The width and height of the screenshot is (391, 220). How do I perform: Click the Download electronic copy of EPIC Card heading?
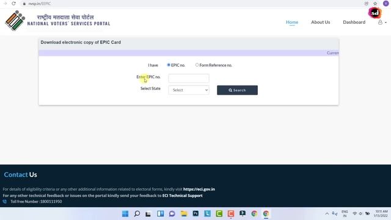pyautogui.click(x=81, y=42)
